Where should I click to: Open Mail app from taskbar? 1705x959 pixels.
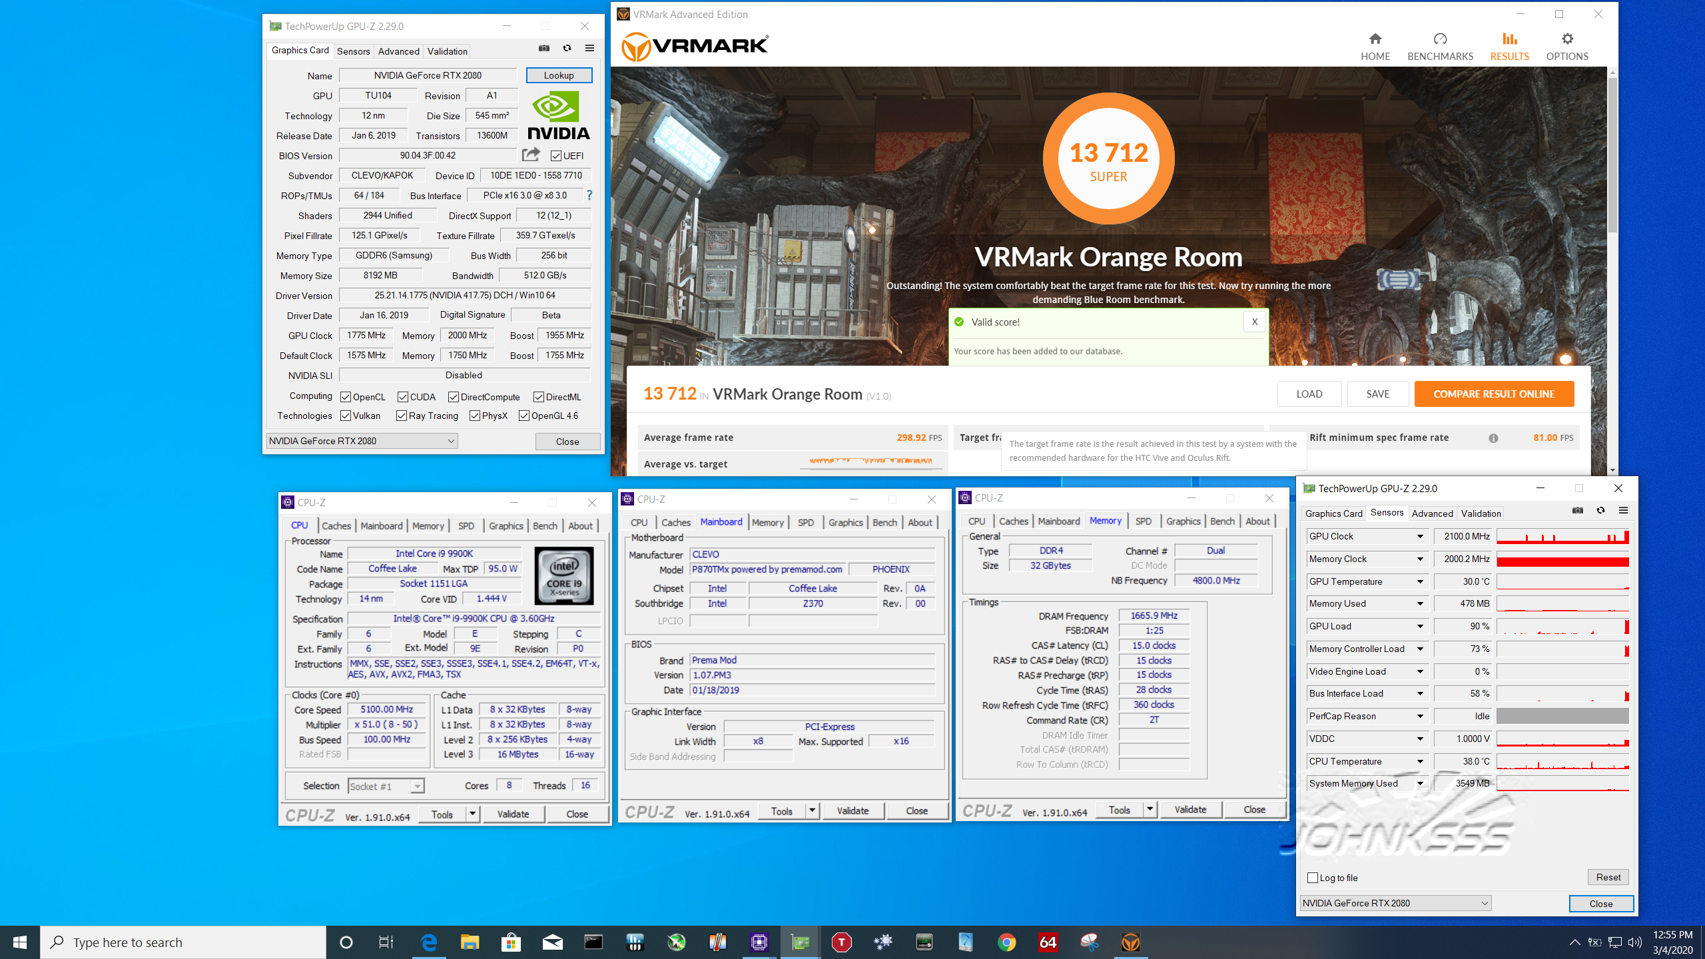[552, 942]
